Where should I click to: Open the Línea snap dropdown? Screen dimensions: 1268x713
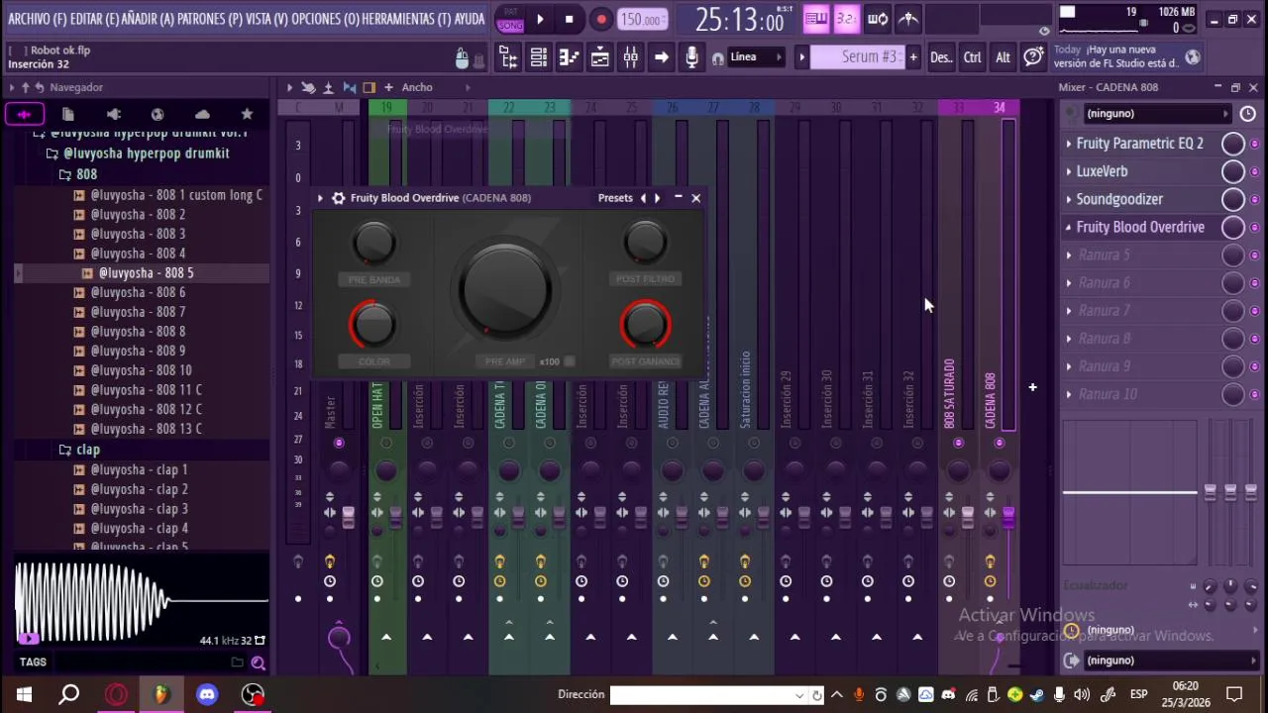point(757,57)
